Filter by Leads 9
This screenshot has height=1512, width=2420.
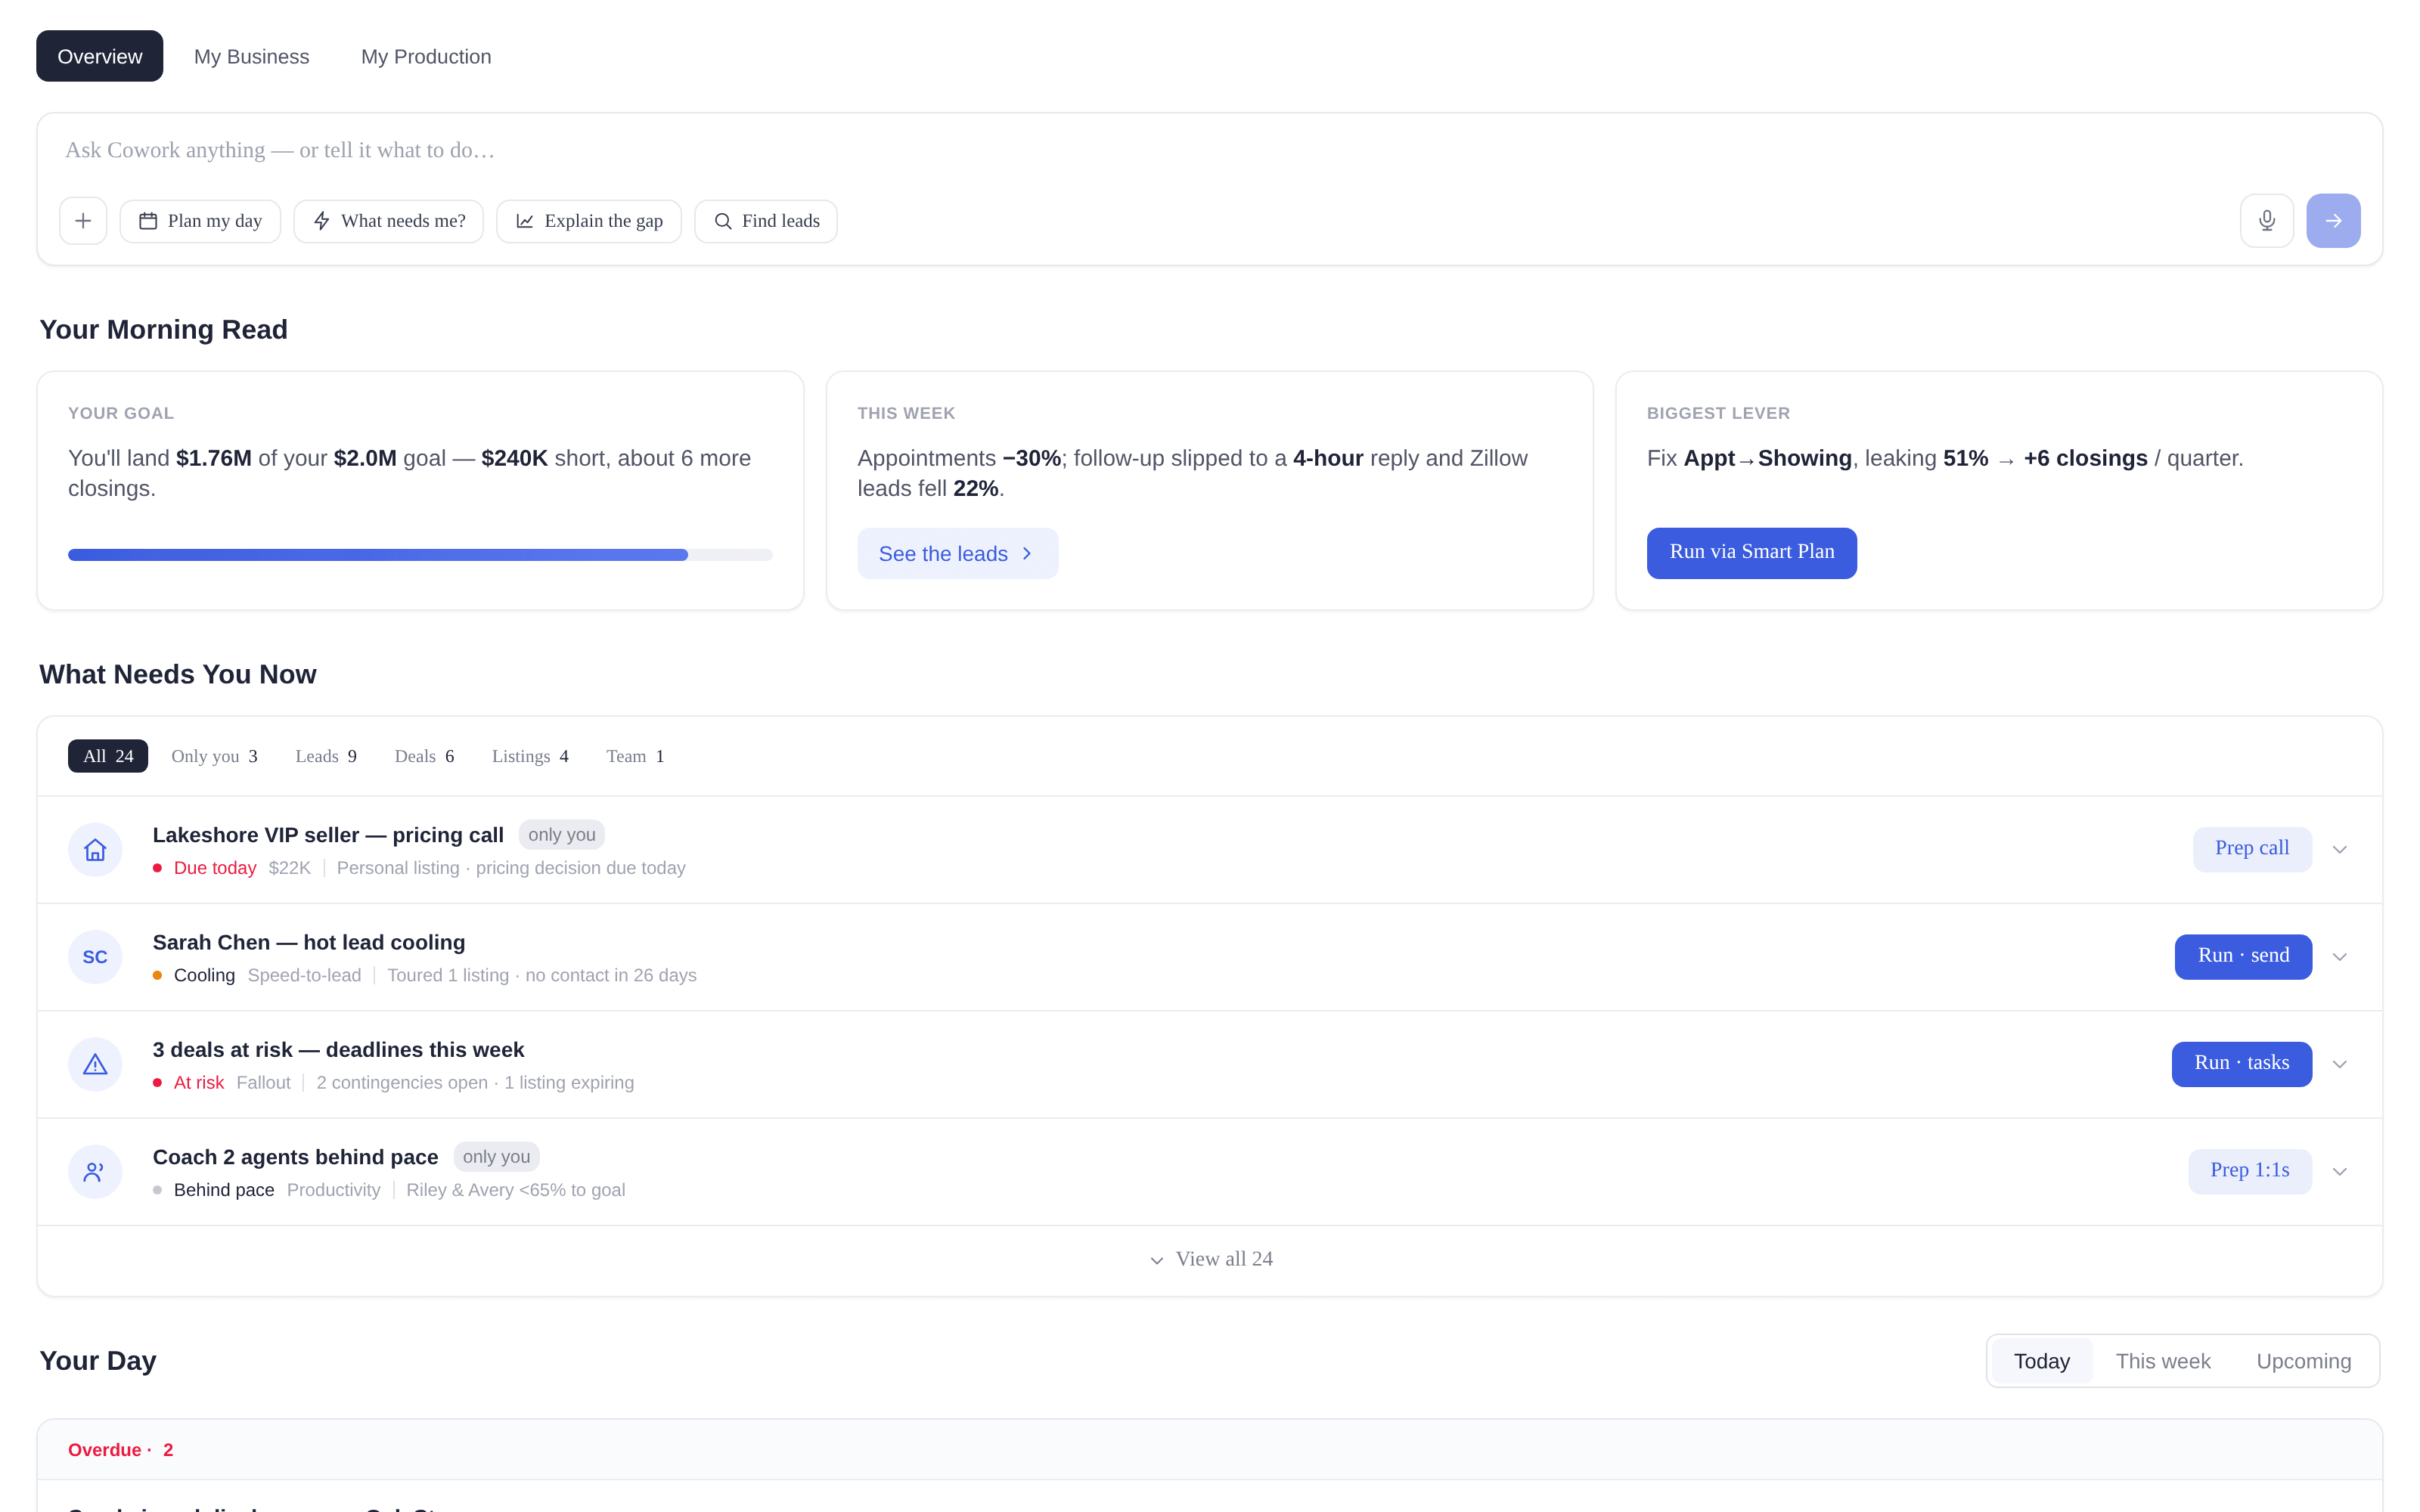click(x=326, y=756)
